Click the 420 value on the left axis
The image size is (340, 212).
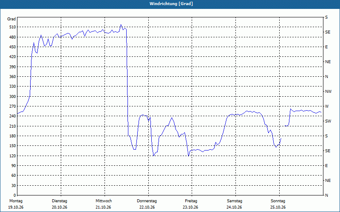click(x=12, y=57)
